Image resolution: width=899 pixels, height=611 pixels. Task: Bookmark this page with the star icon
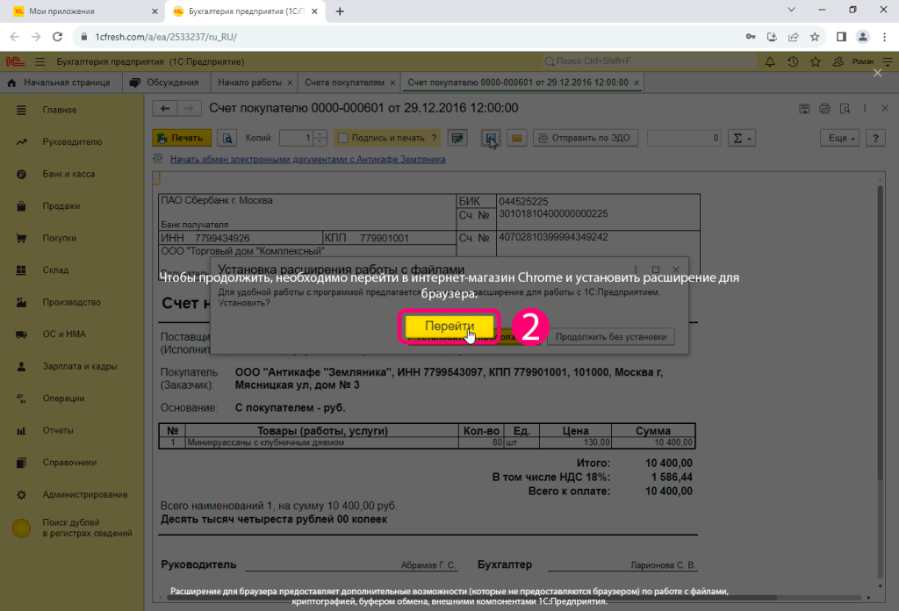(815, 37)
